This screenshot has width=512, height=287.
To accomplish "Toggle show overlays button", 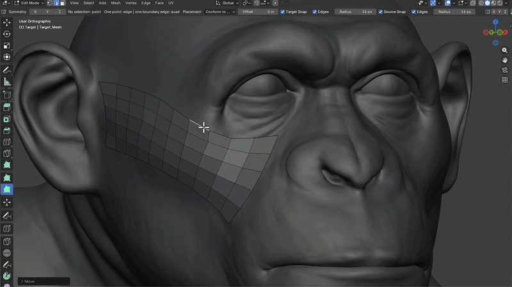I will click(447, 3).
